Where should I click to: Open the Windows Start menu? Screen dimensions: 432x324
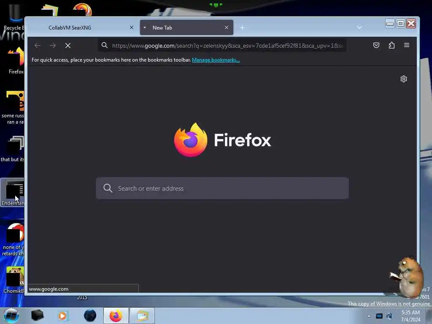[x=11, y=316]
